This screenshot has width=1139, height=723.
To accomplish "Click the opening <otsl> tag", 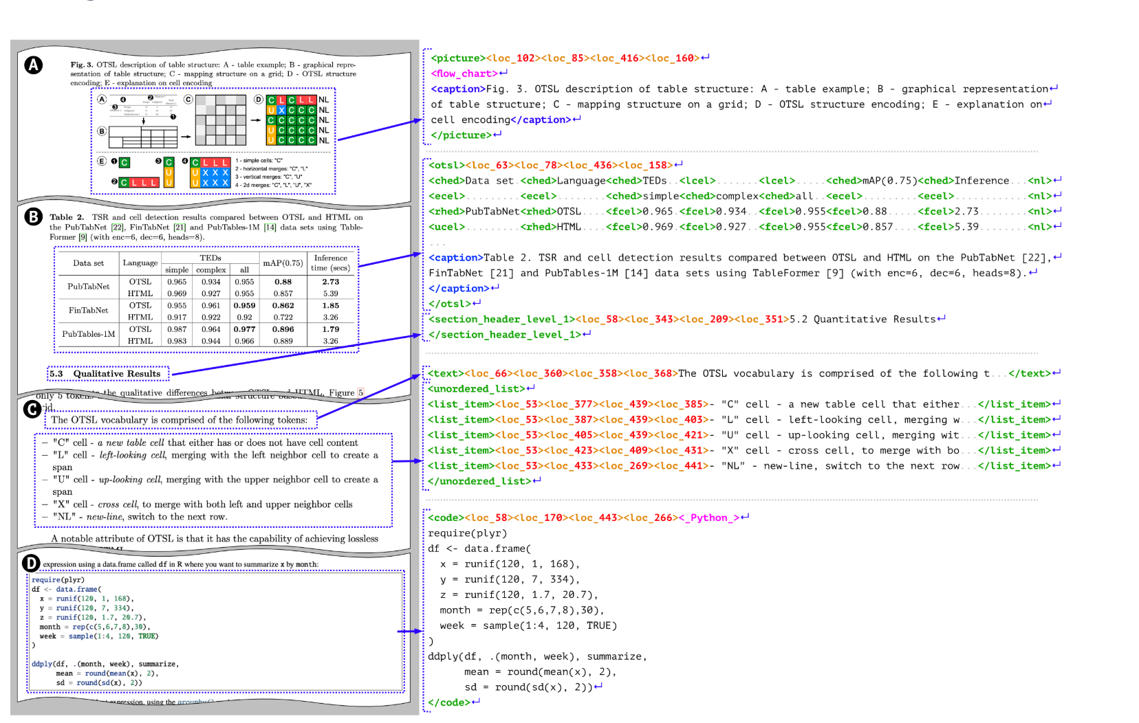I will click(446, 165).
